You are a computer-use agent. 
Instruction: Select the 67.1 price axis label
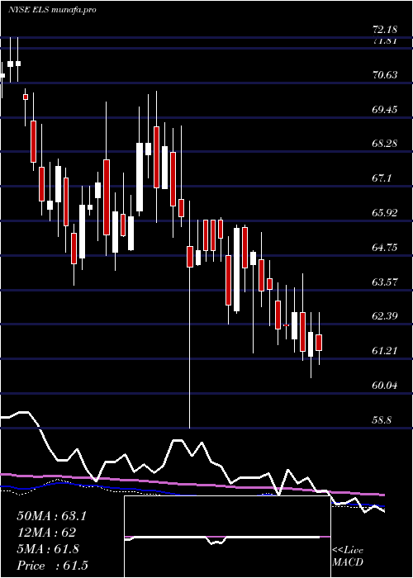382,178
